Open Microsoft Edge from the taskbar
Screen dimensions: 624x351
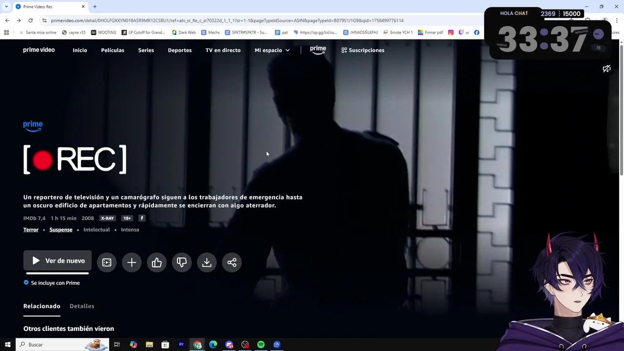[x=213, y=345]
